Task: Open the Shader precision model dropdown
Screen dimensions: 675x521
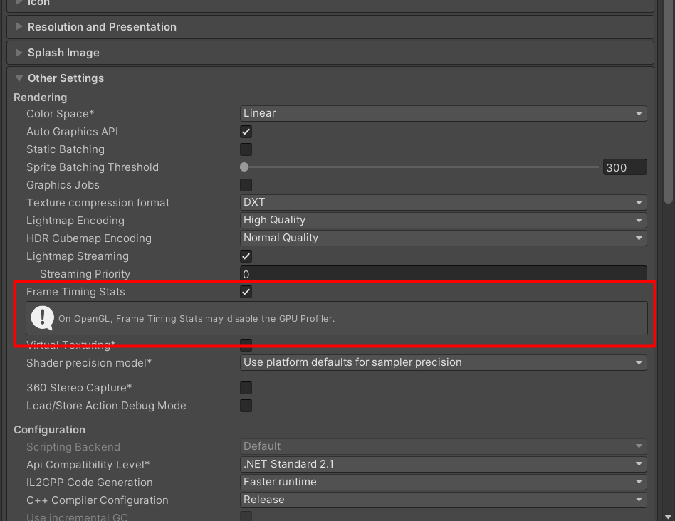Action: pos(443,363)
